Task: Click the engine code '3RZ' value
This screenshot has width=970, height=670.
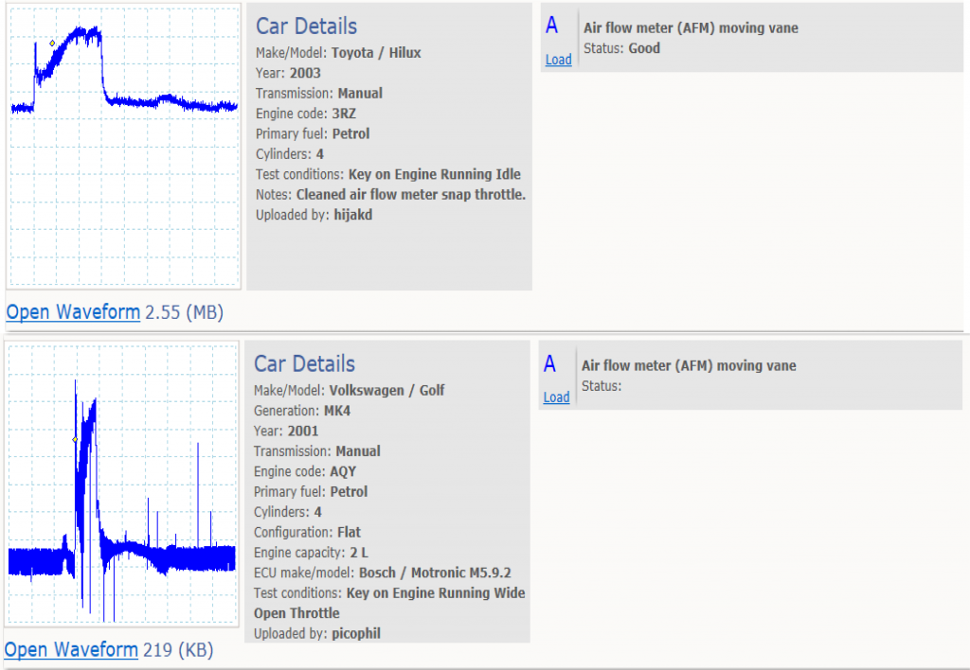Action: 344,114
